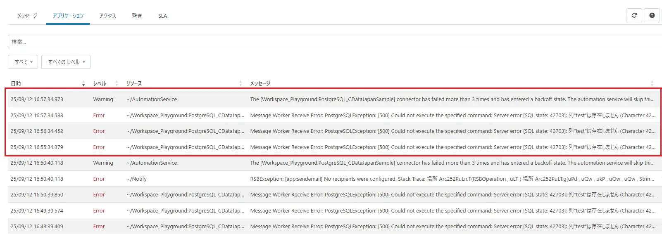662x234 pixels.
Task: Focus the 検索 search field
Action: (x=335, y=42)
